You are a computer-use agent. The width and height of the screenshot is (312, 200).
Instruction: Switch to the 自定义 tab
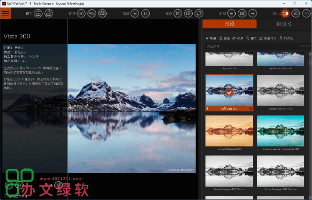click(284, 24)
